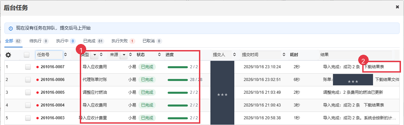The image size is (404, 125).
Task: Click timestamp 2026/10/16 21:03:49
Action: pyautogui.click(x=262, y=92)
